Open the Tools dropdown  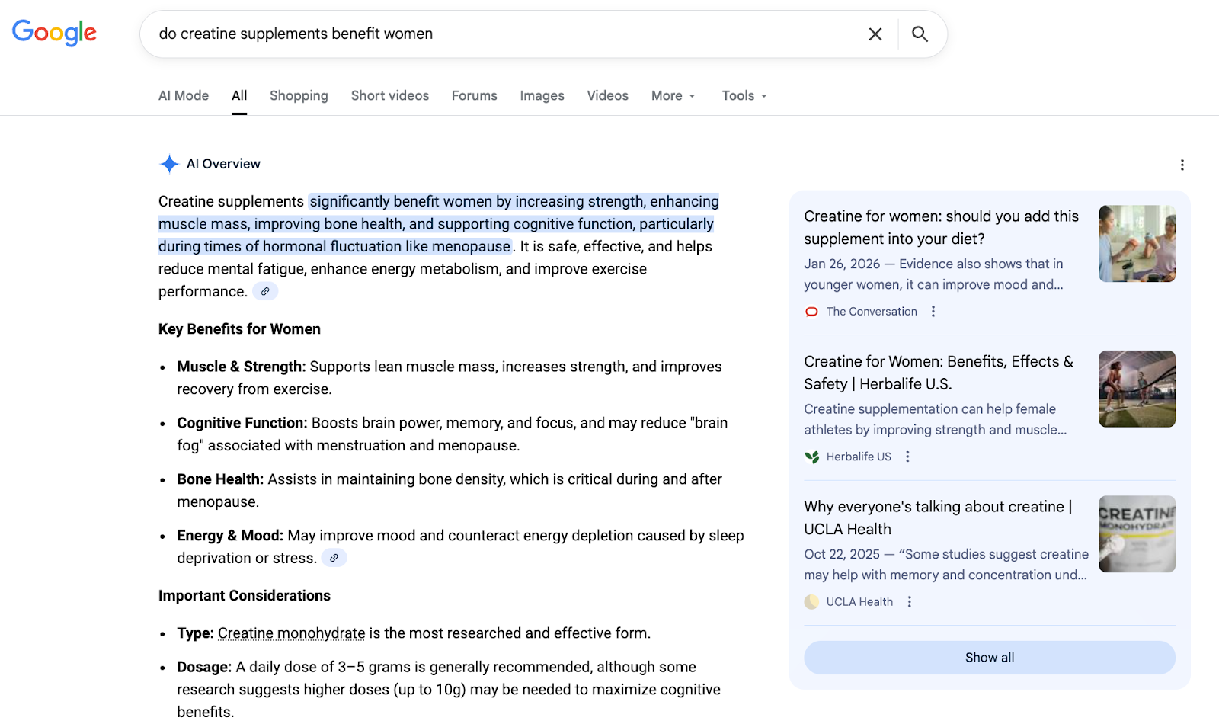743,95
